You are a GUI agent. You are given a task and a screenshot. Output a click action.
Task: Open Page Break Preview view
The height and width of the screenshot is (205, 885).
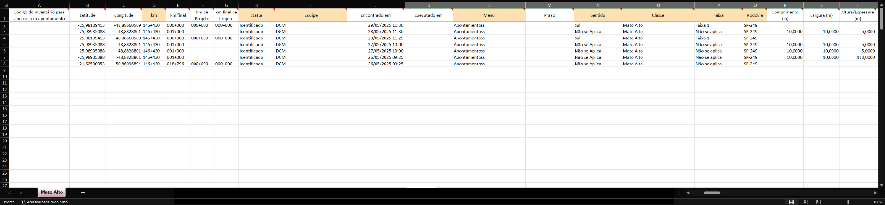coord(818,202)
